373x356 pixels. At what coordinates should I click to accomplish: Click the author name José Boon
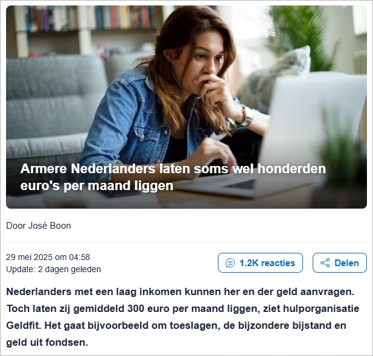coord(49,226)
